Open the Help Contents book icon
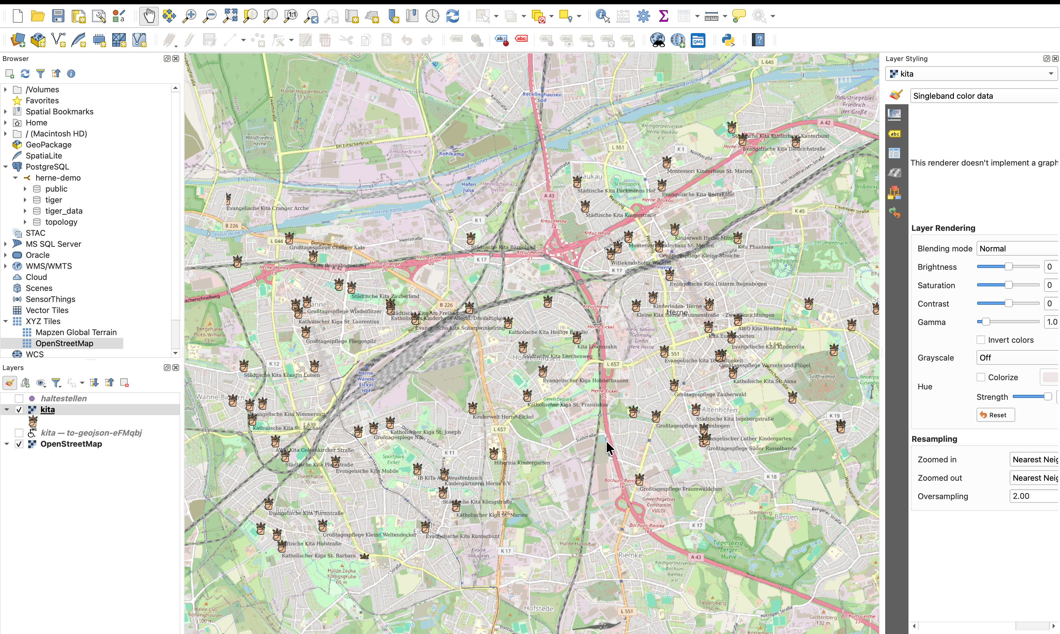The image size is (1060, 634). pos(758,40)
